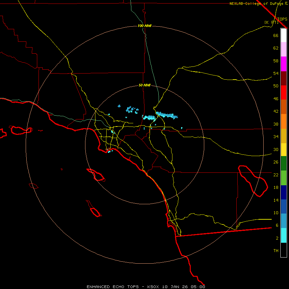
Task: Click the "66" legend value
Action: pyautogui.click(x=276, y=35)
